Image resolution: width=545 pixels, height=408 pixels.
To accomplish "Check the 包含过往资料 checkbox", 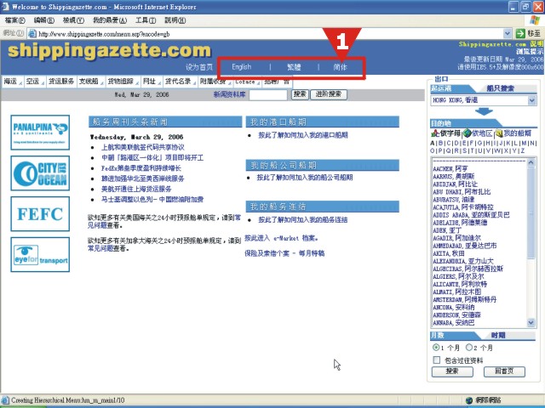I will coord(437,360).
